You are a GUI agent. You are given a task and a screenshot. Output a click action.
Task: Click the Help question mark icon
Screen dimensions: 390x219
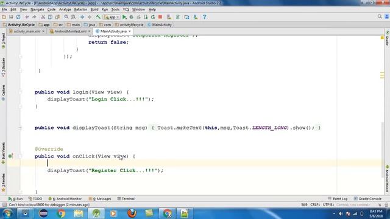pos(205,17)
